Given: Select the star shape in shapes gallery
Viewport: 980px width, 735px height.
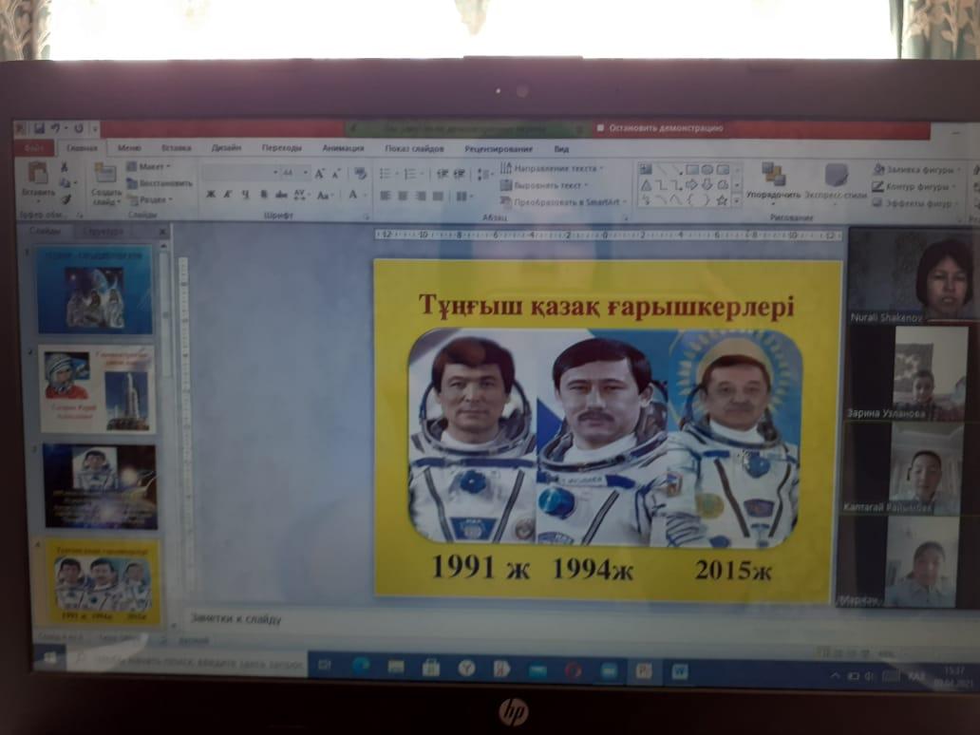Looking at the screenshot, I should coord(722,200).
